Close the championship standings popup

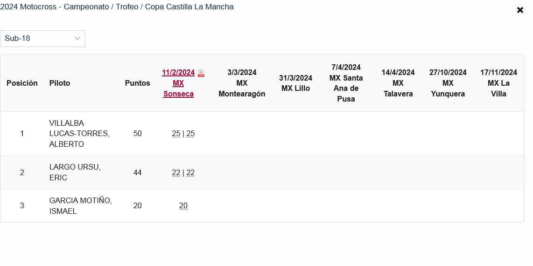(x=520, y=10)
